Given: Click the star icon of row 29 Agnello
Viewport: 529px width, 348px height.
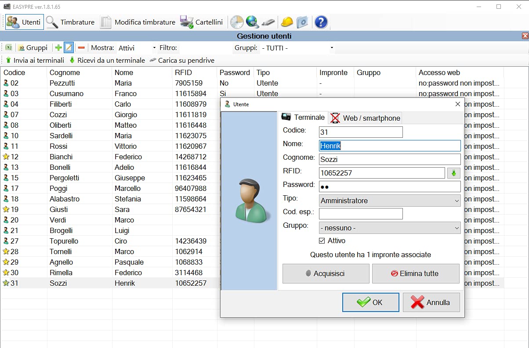Looking at the screenshot, I should [6, 262].
